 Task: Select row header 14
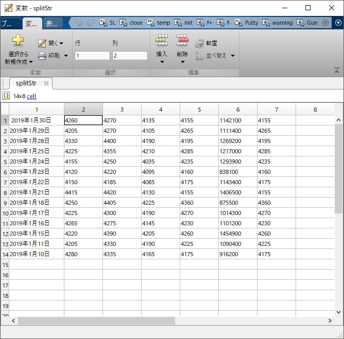[x=5, y=255]
